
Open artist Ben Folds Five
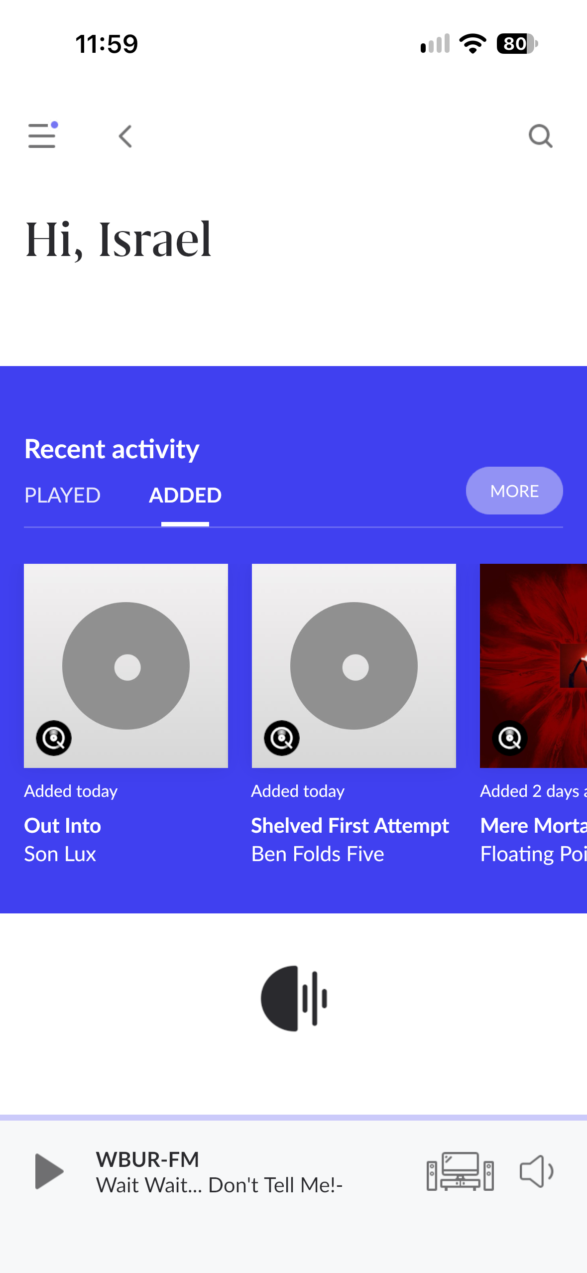pos(318,854)
